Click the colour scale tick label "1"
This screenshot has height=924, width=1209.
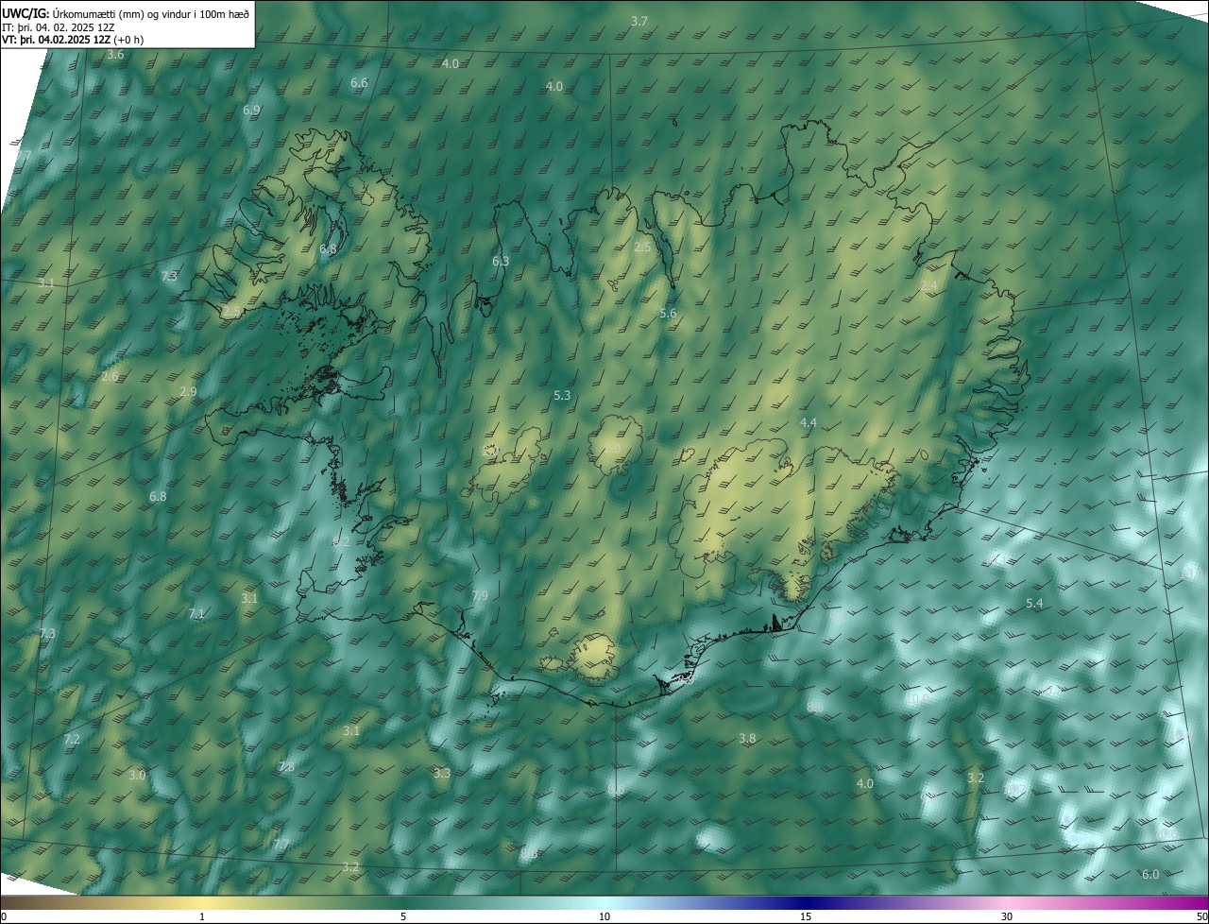[x=202, y=917]
